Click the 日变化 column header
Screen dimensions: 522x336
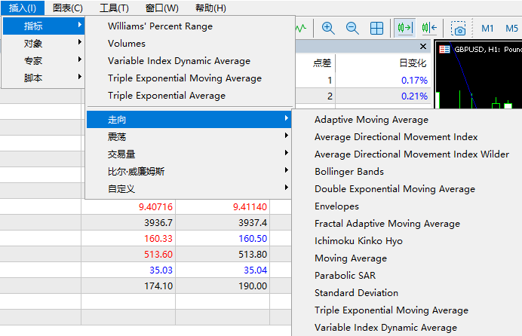coord(413,63)
